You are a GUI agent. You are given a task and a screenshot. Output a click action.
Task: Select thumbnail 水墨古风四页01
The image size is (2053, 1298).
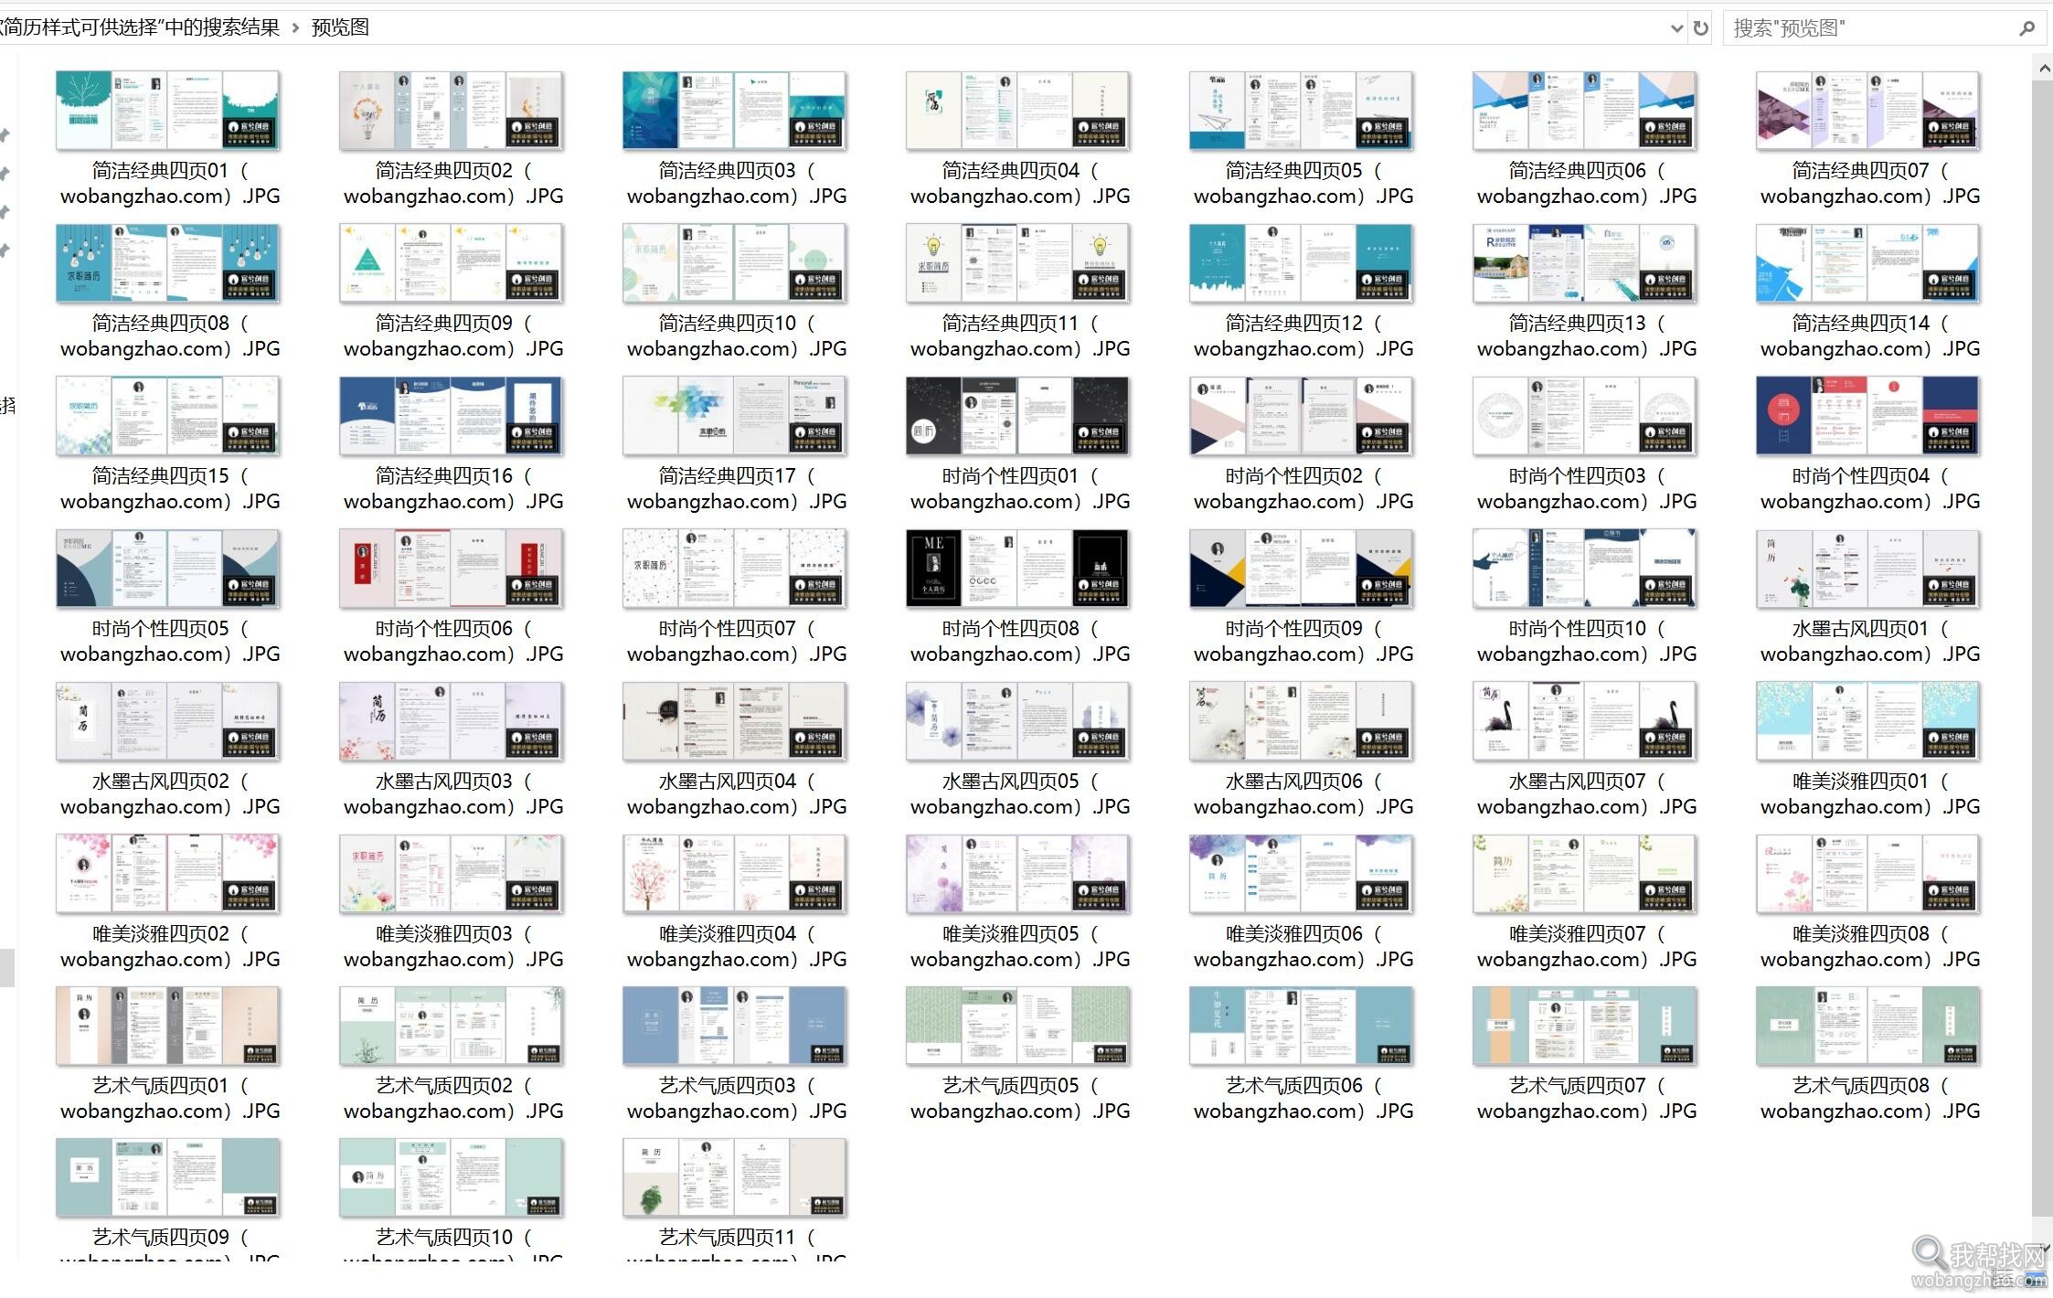(x=1868, y=569)
